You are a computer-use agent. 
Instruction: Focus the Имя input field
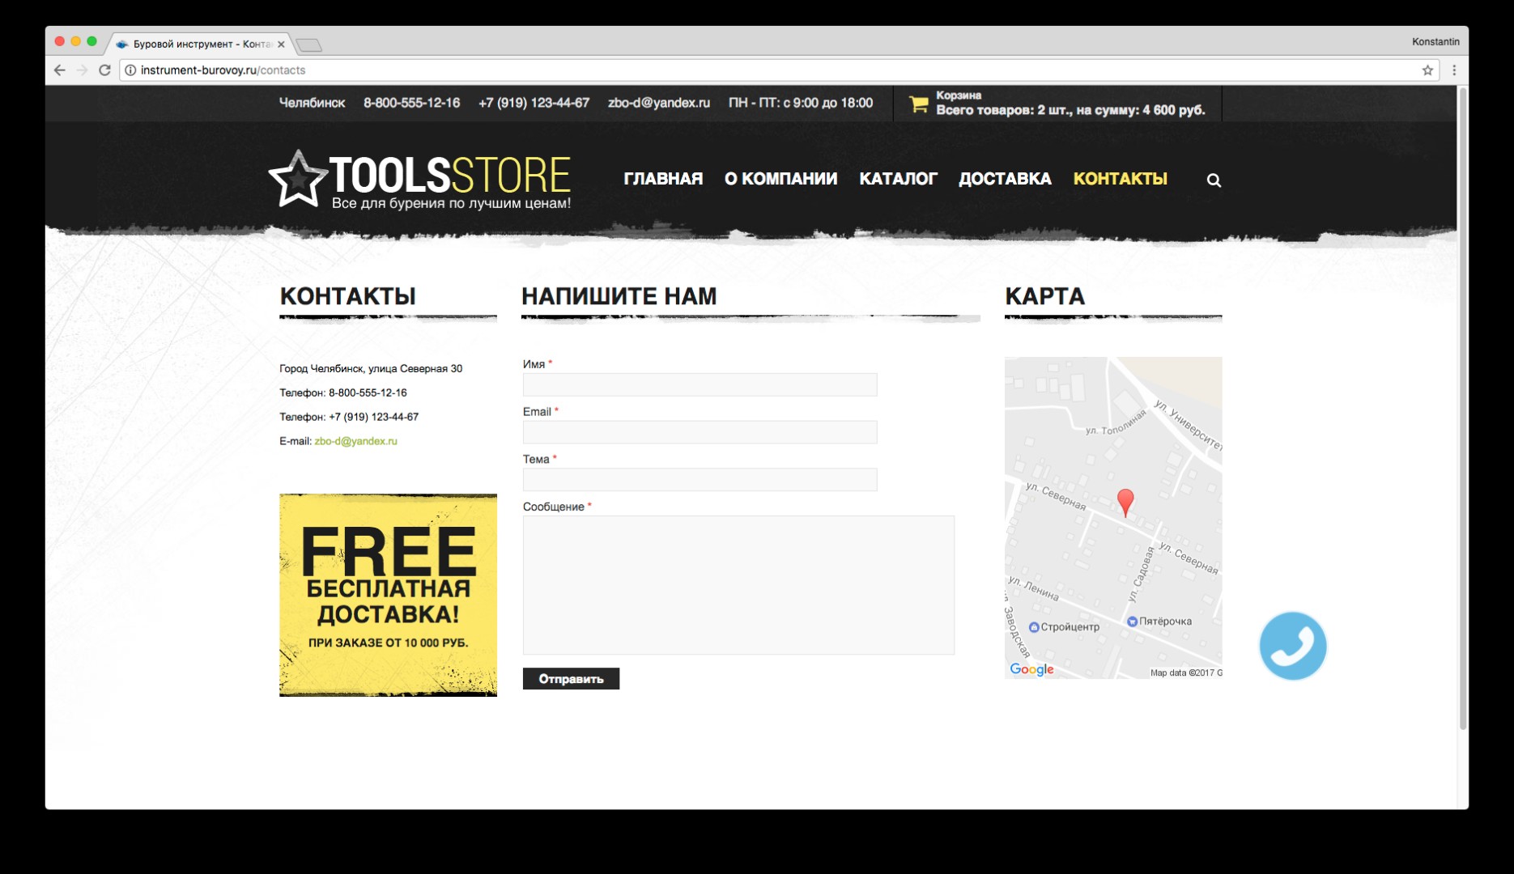pos(700,384)
